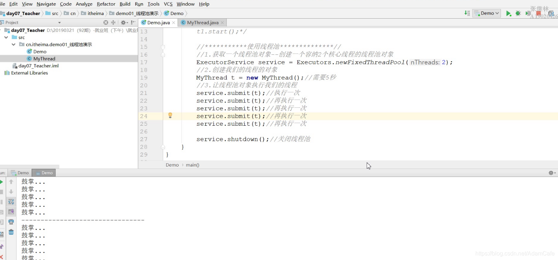The width and height of the screenshot is (558, 260).
Task: Click newFixedThreadPool call on line 17
Action: tap(370, 62)
